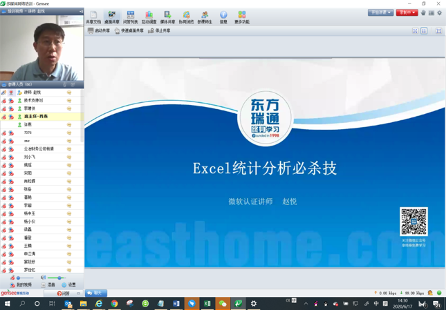Screen dimensions: 446x310
Task: Open the 问答列表 Q&A list tab
Action: click(130, 17)
